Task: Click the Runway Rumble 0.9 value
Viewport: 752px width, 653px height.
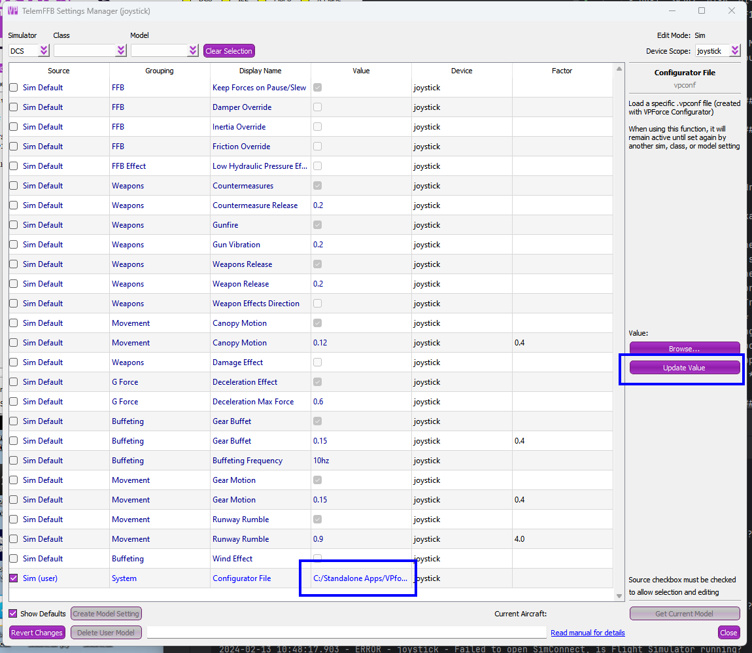Action: 318,538
